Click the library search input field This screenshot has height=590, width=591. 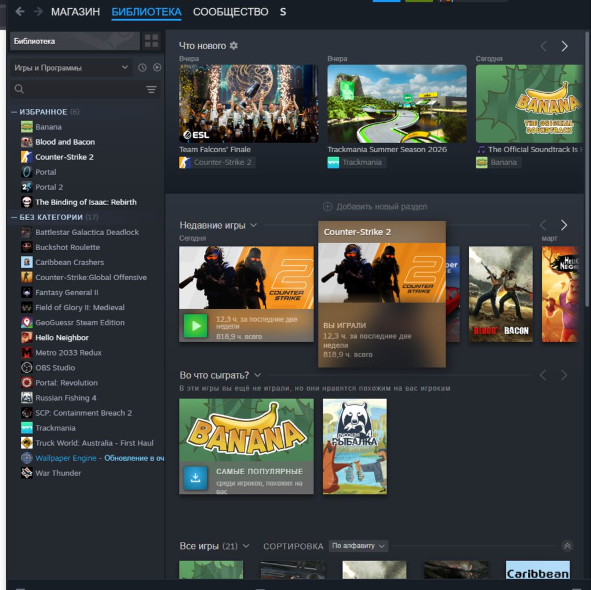click(85, 89)
